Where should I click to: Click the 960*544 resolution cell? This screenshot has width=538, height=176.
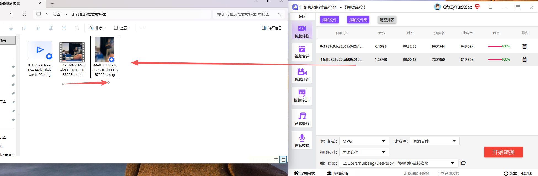(x=438, y=46)
